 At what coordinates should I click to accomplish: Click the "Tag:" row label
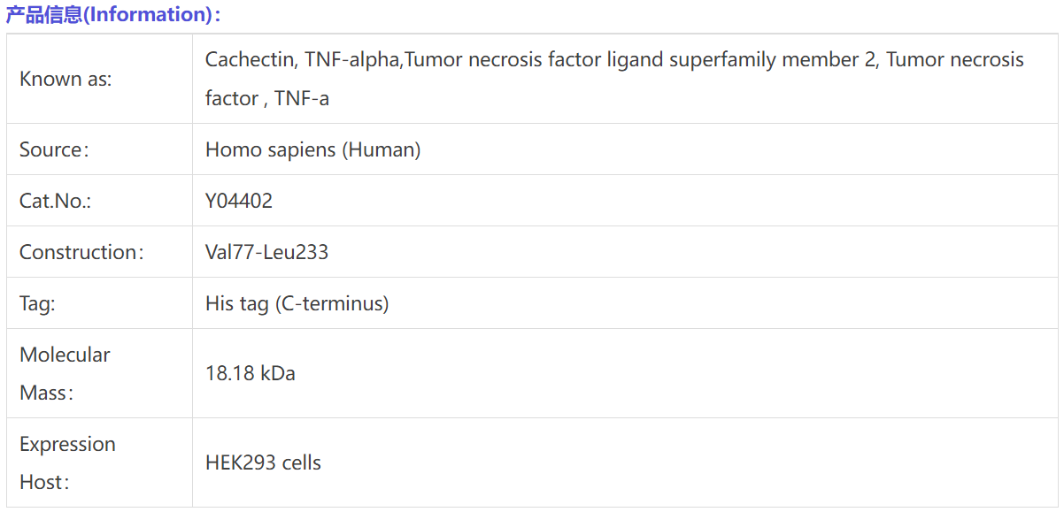coord(37,303)
